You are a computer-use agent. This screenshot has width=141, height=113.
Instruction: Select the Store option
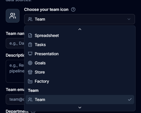click(x=80, y=72)
